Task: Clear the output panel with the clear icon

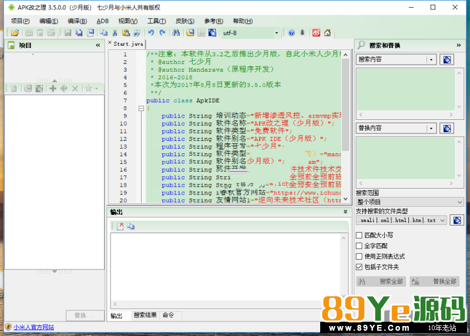Action: (x=120, y=226)
